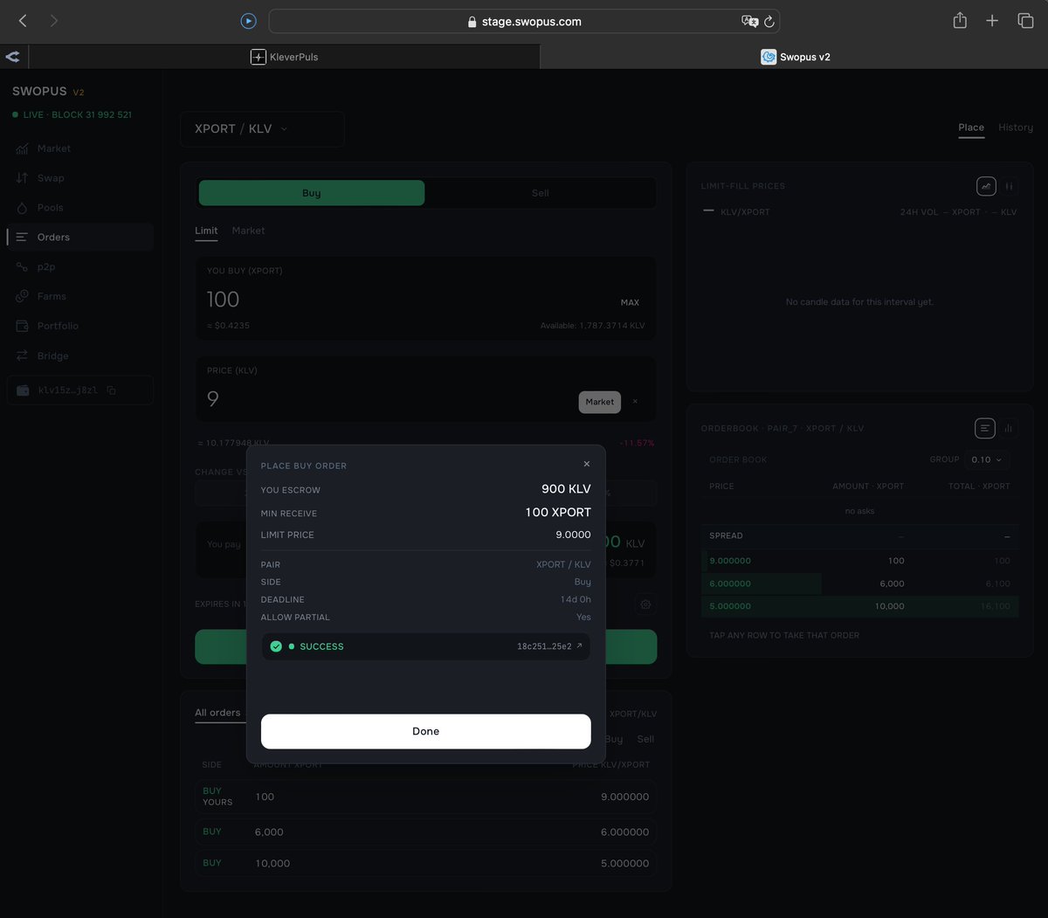Take the order book bid at 9.000000

click(x=860, y=561)
